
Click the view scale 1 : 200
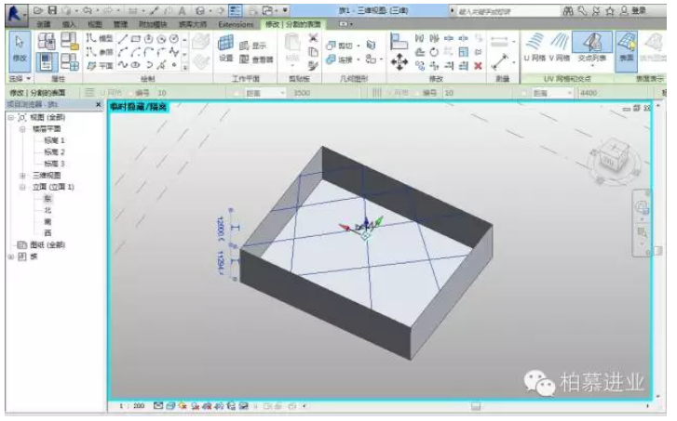coord(132,406)
